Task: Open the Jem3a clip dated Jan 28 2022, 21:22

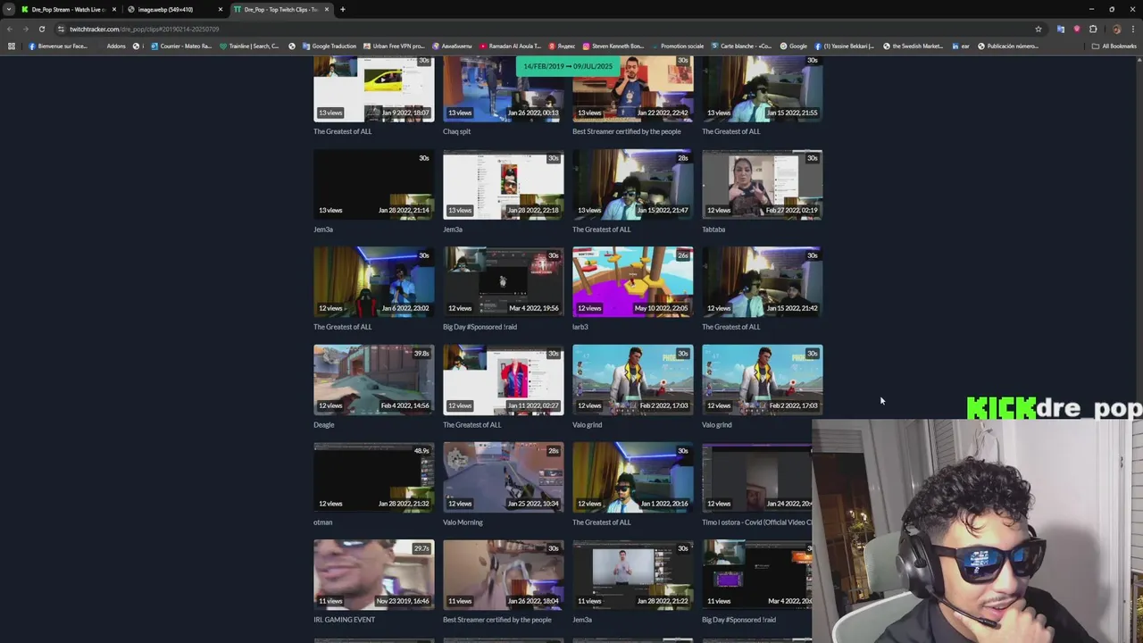Action: 632,574
